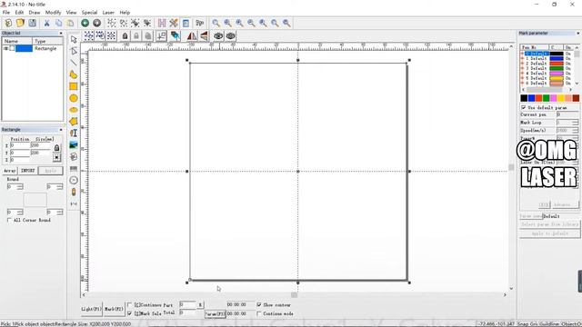Undo with green circular arrow icon
Screen dimensions: 582x327
point(85,23)
